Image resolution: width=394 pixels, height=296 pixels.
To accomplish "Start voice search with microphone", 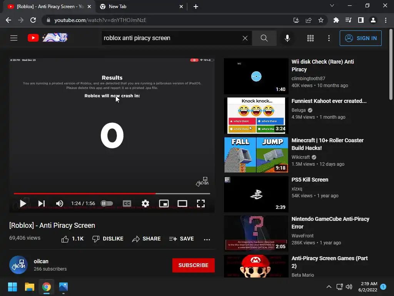I will pos(287,38).
